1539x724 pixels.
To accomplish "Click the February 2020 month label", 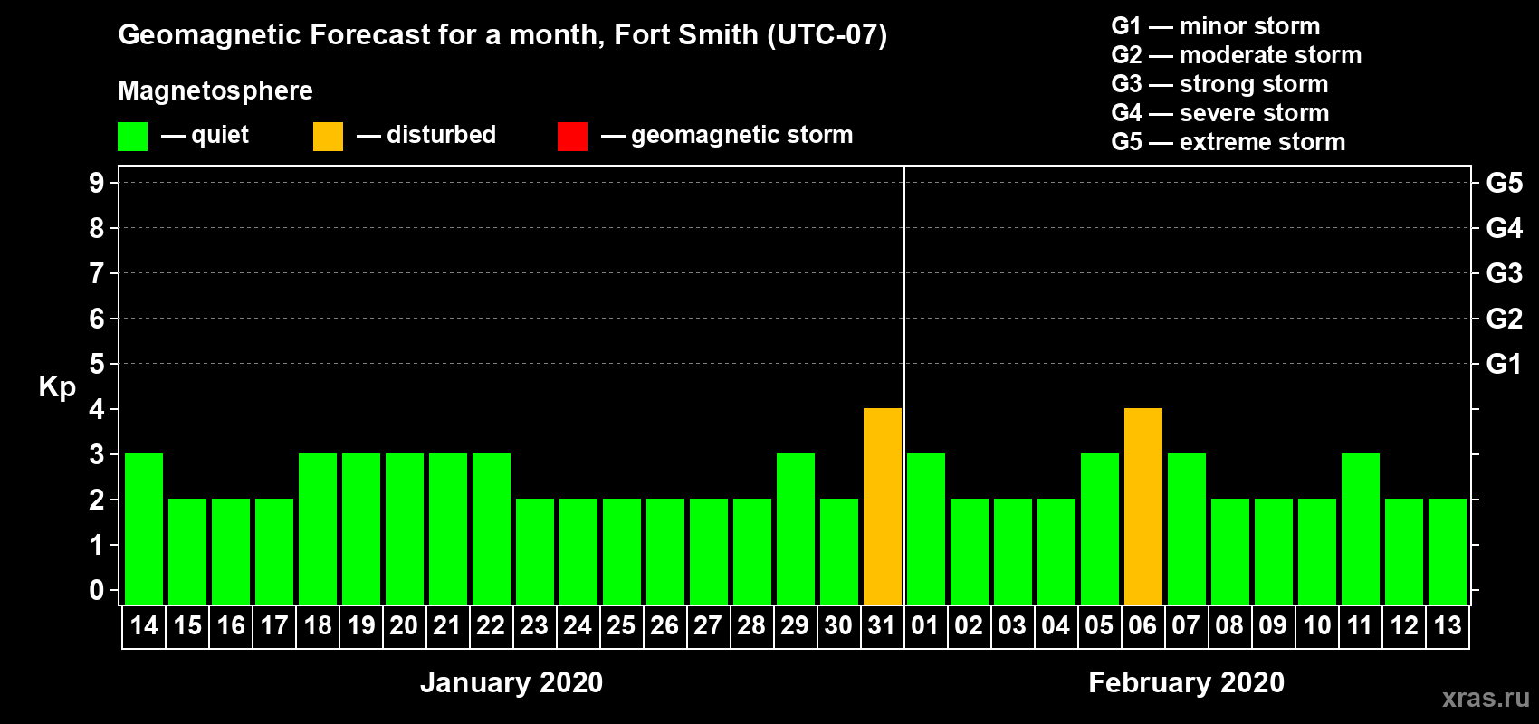I will 1186,682.
